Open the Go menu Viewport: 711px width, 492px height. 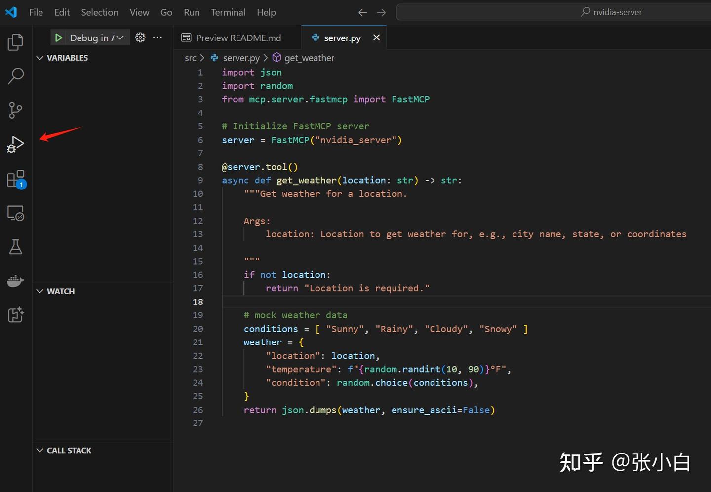pyautogui.click(x=166, y=12)
